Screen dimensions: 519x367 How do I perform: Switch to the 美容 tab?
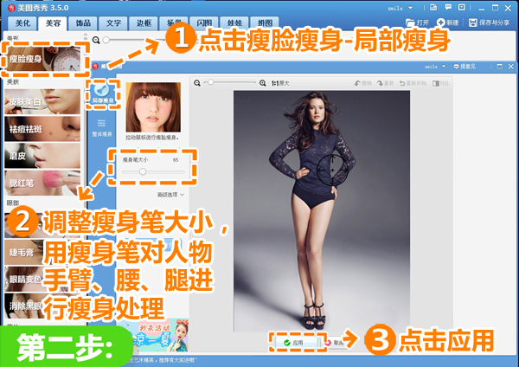(x=53, y=23)
